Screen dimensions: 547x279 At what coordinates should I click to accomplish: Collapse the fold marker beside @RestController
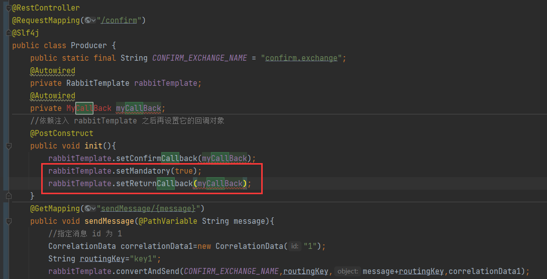coord(9,8)
